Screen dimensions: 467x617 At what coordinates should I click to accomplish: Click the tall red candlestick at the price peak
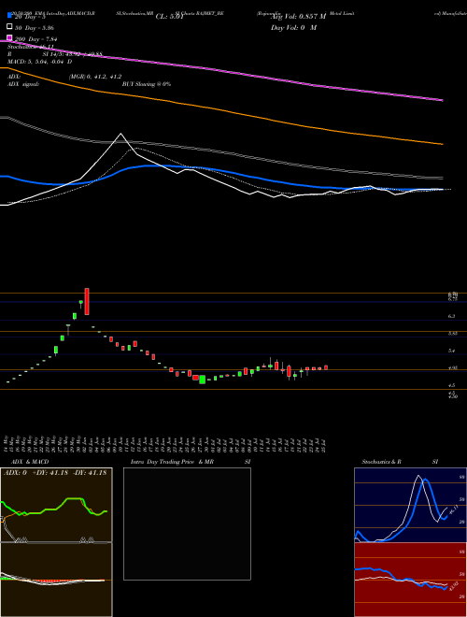[87, 301]
